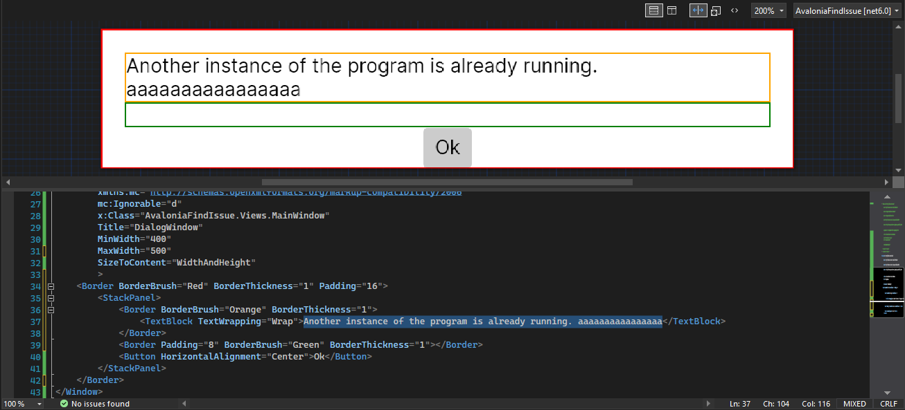Select the horizontal split designer layout icon

(653, 10)
